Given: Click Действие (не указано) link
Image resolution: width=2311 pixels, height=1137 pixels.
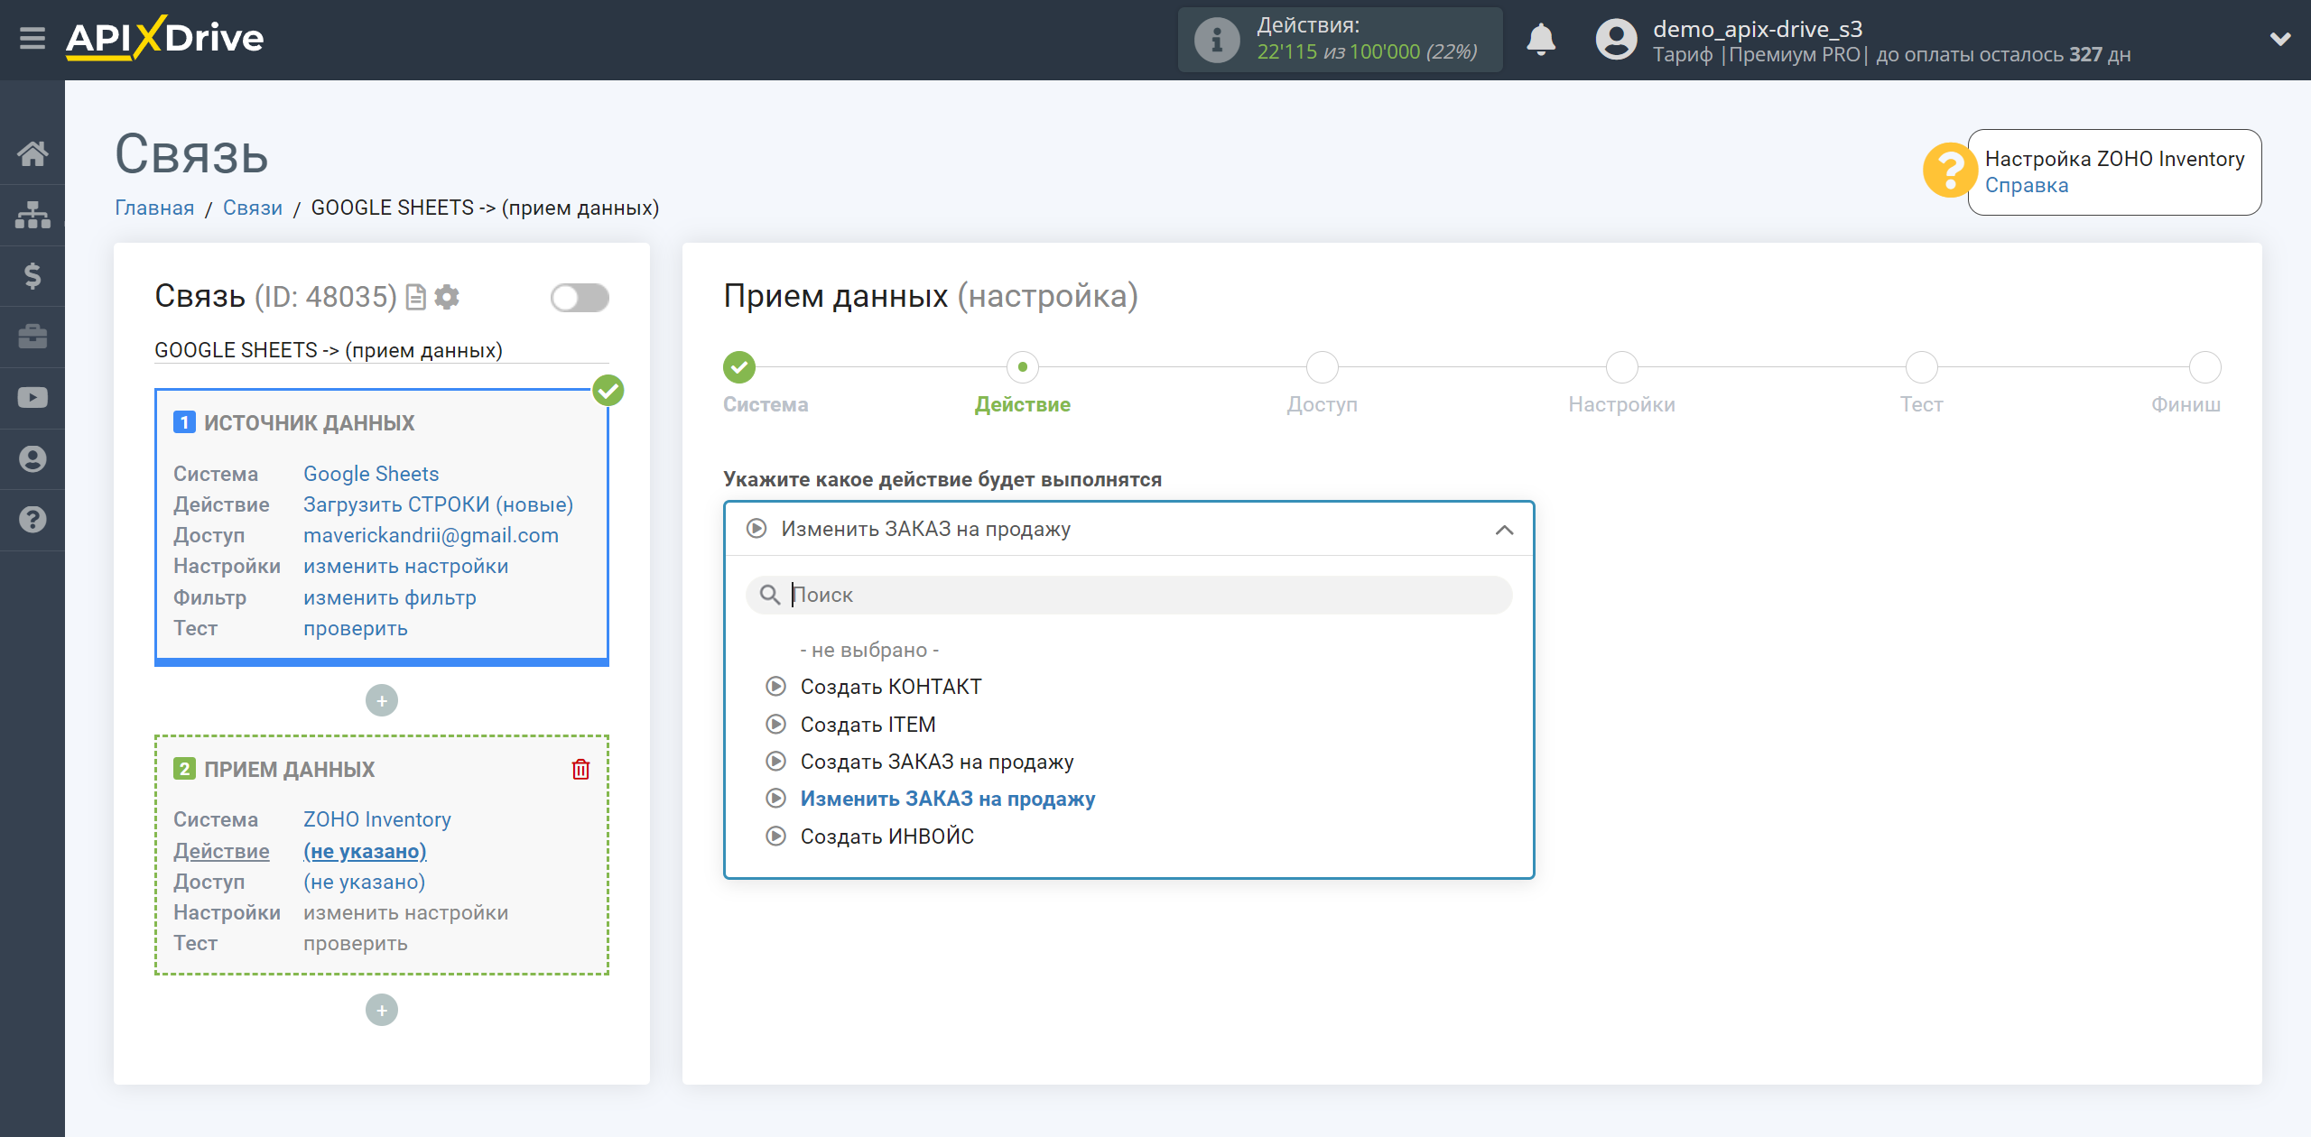Looking at the screenshot, I should pos(365,852).
